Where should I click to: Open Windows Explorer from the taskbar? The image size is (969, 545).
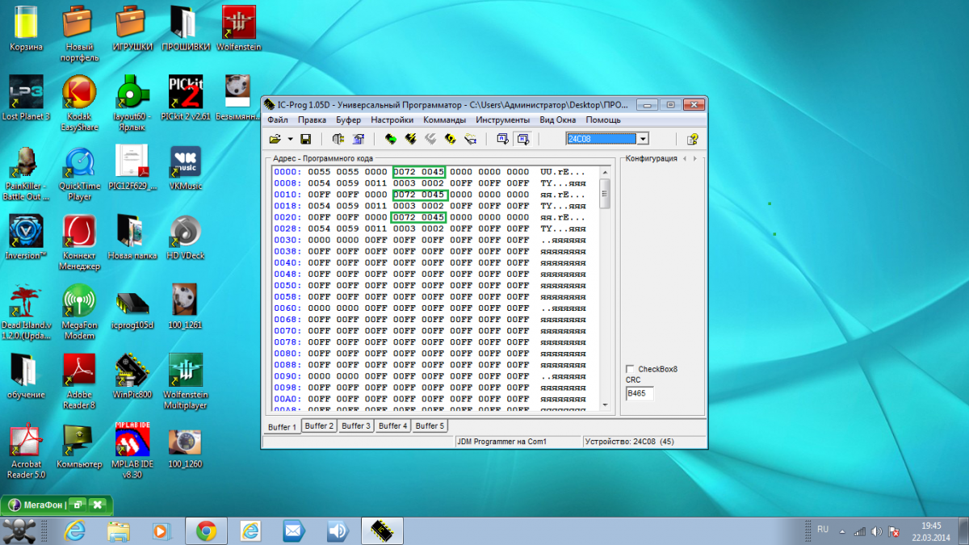[119, 530]
